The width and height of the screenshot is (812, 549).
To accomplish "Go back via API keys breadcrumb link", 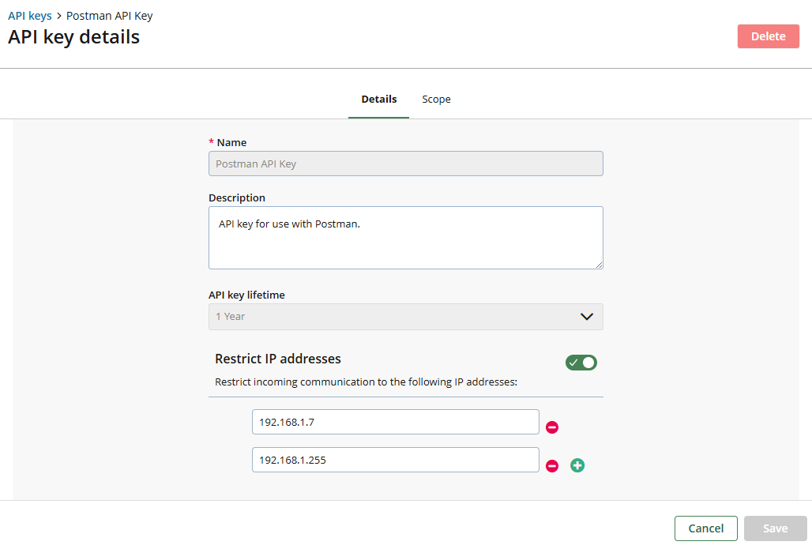I will [30, 16].
